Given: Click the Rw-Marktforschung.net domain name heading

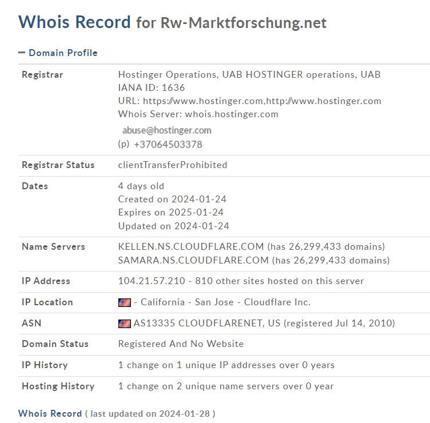Looking at the screenshot, I should (x=244, y=23).
